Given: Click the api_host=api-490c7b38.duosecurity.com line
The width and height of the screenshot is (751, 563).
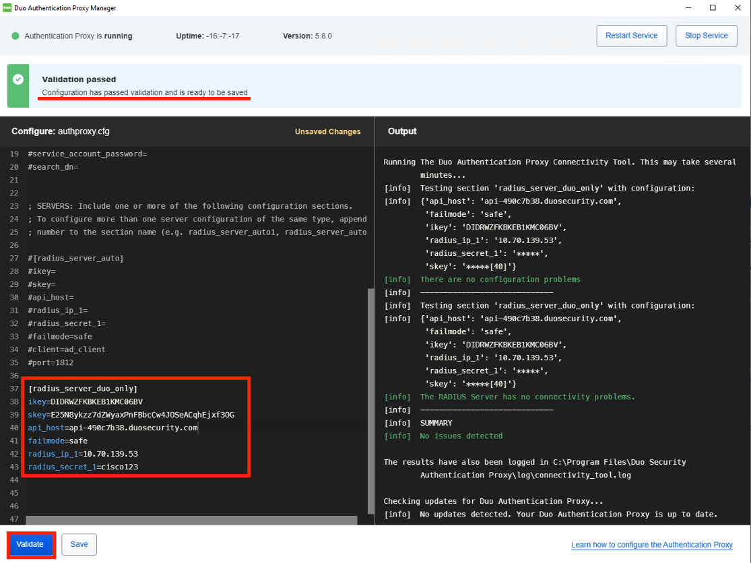Looking at the screenshot, I should tap(112, 428).
